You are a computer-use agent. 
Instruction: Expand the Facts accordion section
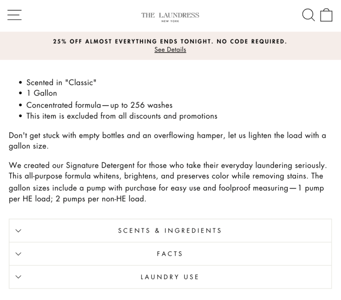pos(170,254)
